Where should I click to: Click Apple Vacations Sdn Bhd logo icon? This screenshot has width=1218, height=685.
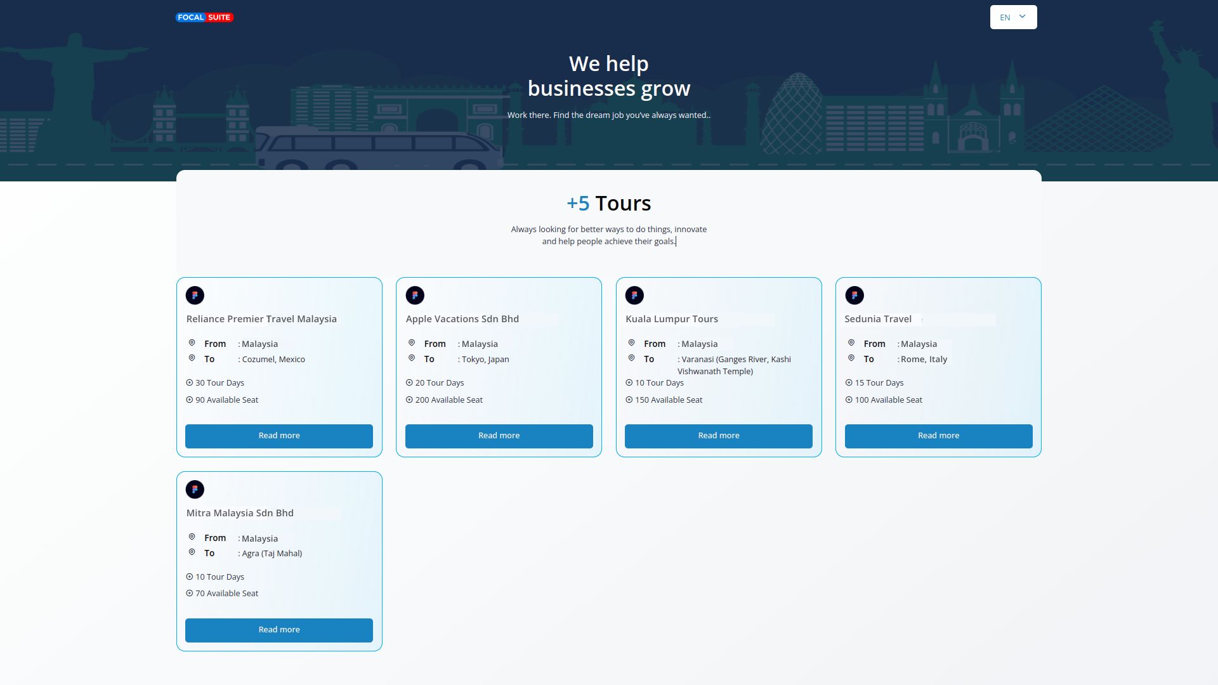point(415,295)
